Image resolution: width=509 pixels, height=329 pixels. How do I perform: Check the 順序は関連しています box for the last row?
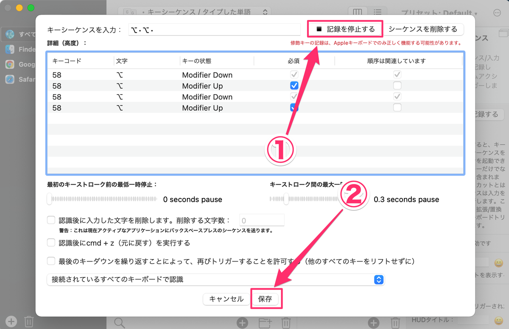(397, 107)
